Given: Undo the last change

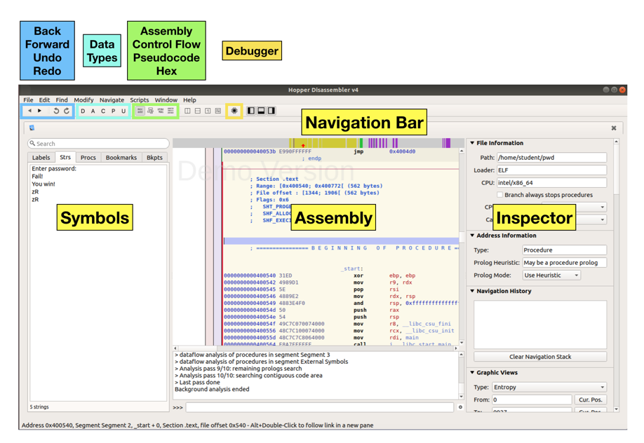Looking at the screenshot, I should click(x=56, y=111).
